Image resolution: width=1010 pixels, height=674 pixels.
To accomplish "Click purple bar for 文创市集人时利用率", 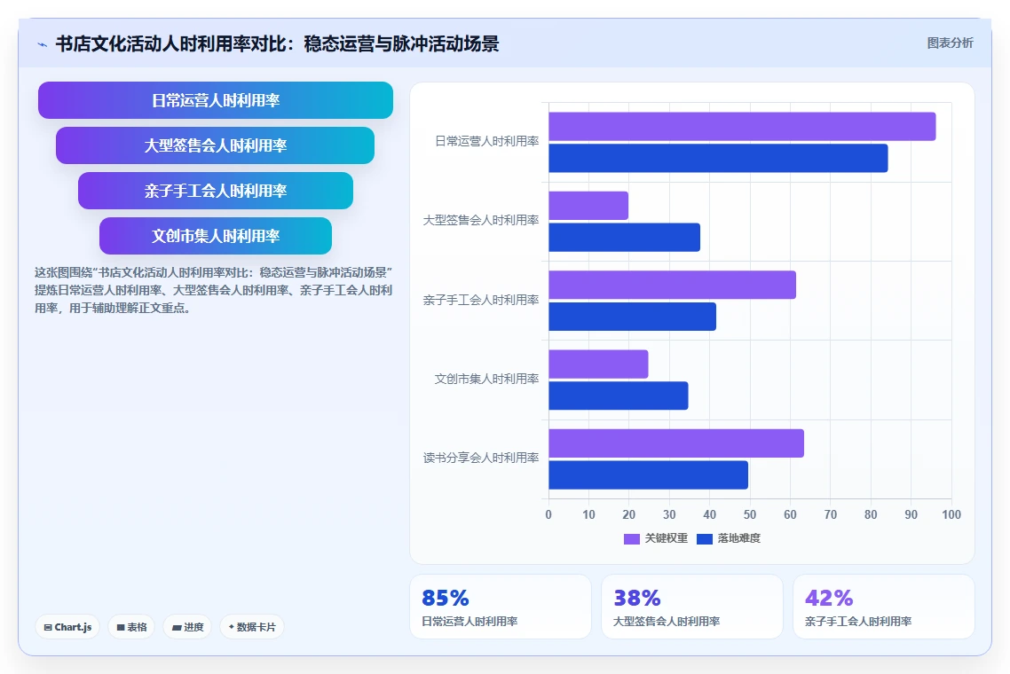I will tap(598, 364).
